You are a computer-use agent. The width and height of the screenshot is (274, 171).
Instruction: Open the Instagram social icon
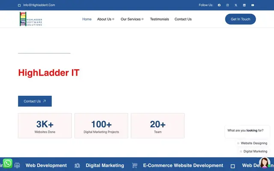click(227, 5)
